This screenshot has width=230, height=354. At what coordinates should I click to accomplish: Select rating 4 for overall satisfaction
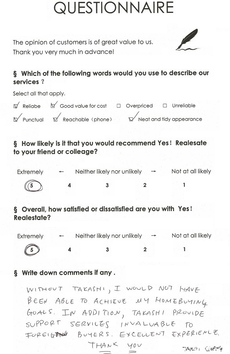pyautogui.click(x=69, y=249)
